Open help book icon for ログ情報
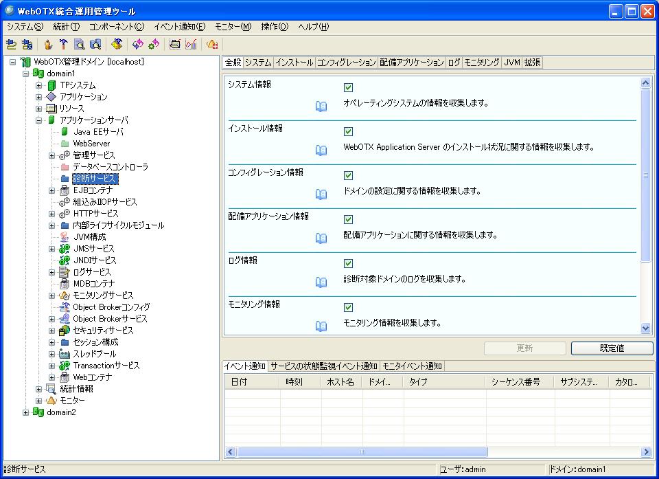This screenshot has height=479, width=659. [321, 282]
